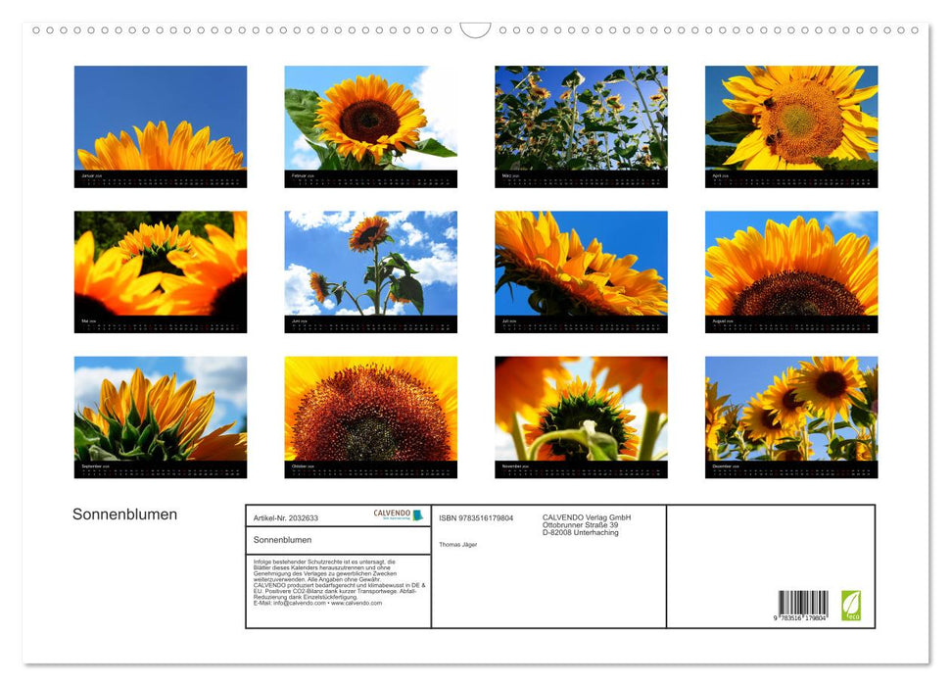Click the ISBN 9783516179804 label

[x=477, y=517]
